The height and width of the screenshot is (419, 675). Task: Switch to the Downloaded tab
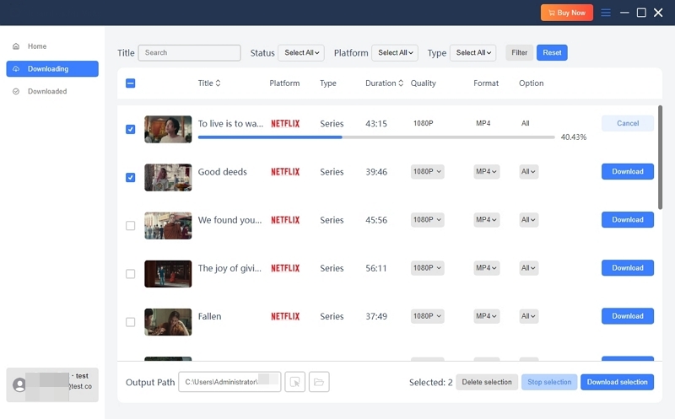point(46,91)
